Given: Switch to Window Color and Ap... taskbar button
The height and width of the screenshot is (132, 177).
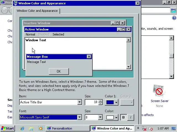Looking at the screenshot, I should pos(112,128).
